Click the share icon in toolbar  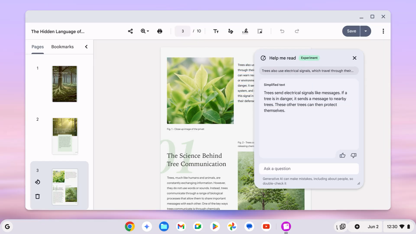(x=130, y=31)
